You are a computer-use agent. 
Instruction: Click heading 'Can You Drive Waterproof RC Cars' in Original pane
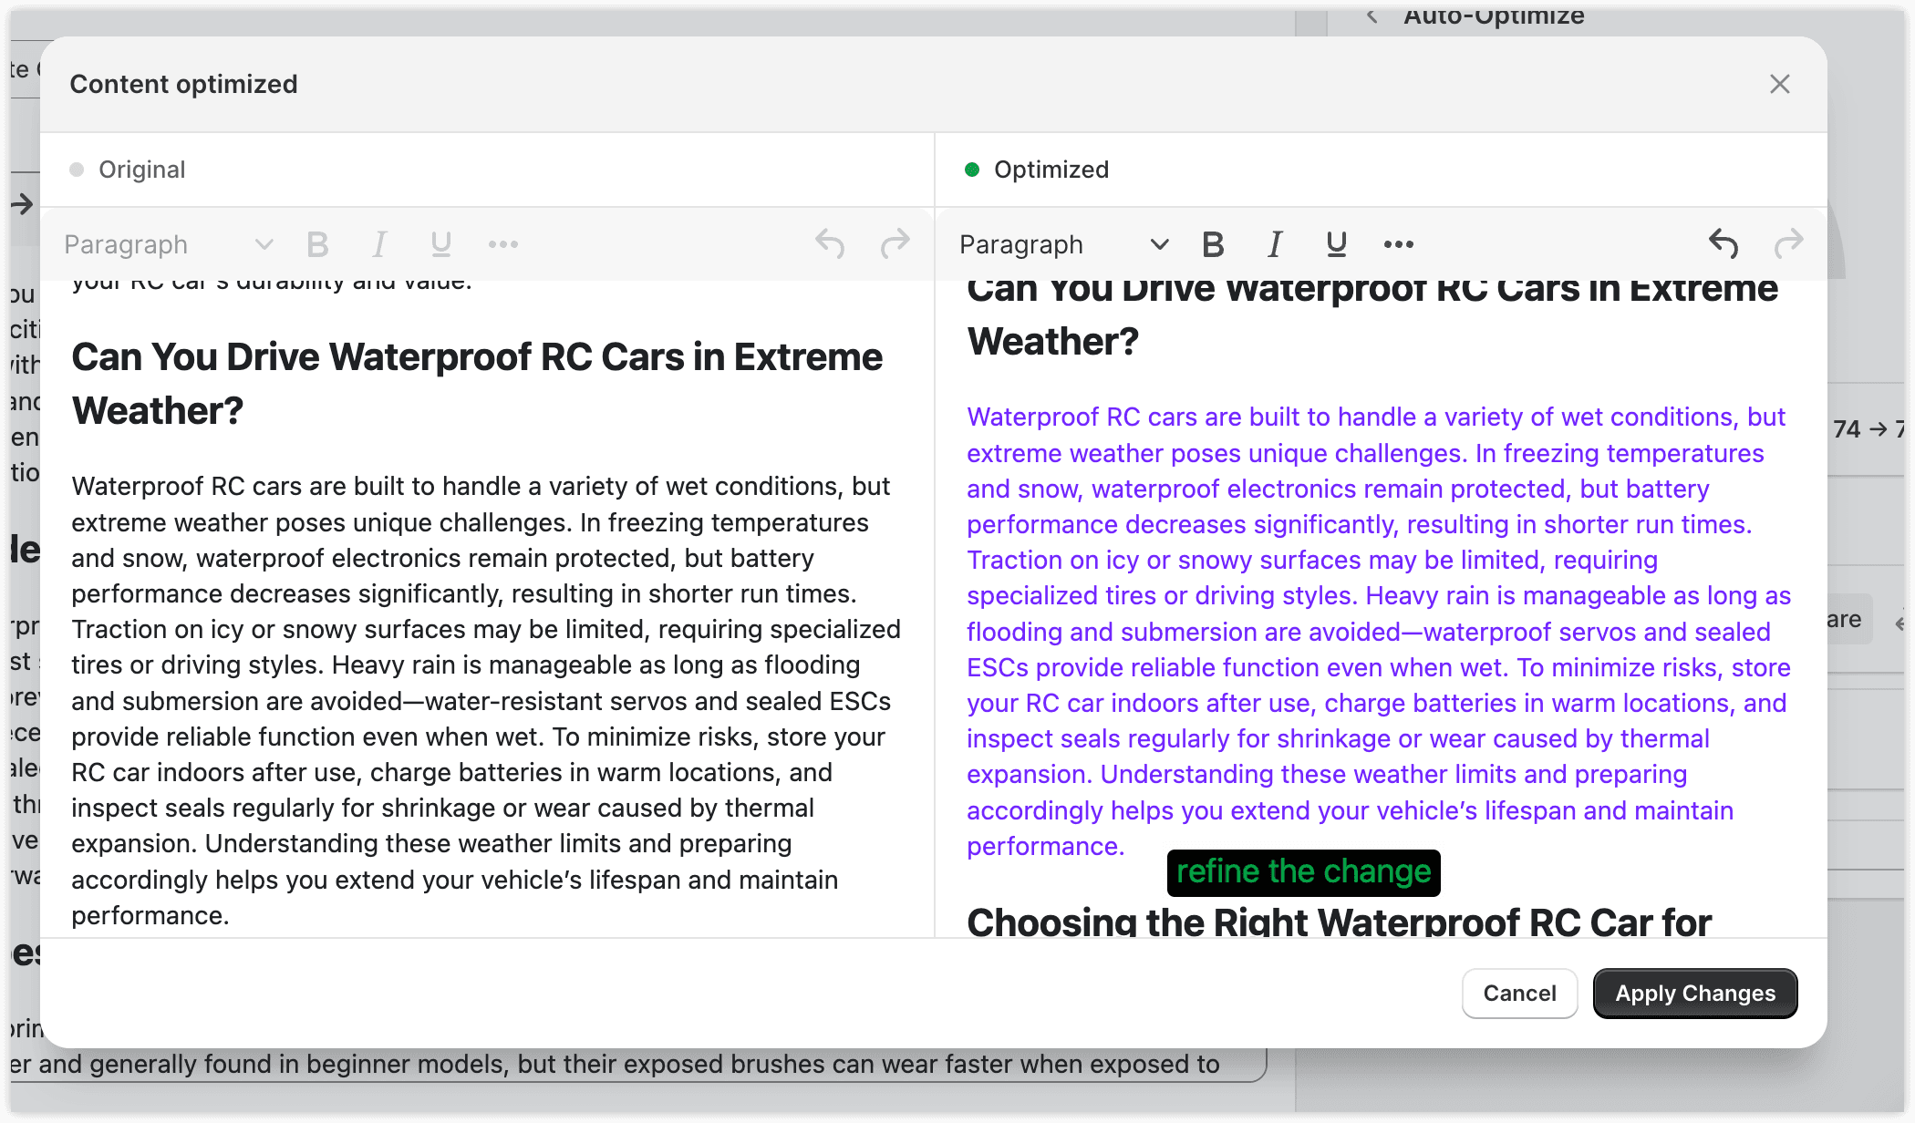477,384
